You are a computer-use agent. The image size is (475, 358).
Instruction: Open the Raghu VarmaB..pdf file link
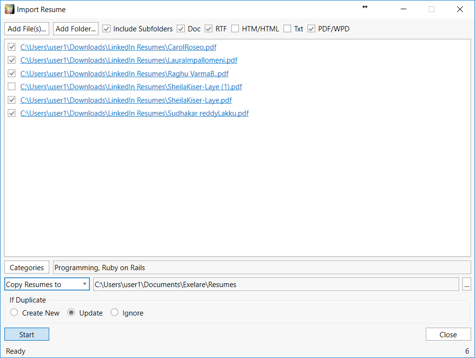click(x=125, y=74)
